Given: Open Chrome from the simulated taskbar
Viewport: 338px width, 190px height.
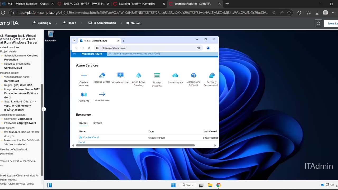Looking at the screenshot, I should pyautogui.click(x=218, y=185).
